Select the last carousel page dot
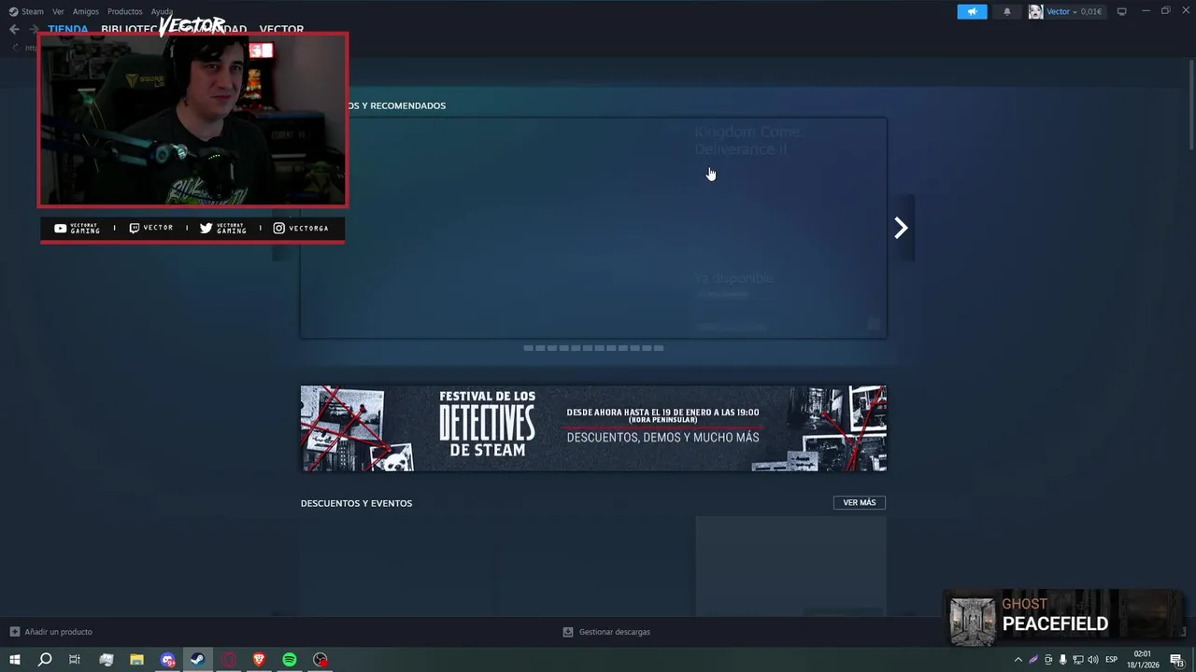1196x672 pixels. (x=659, y=348)
